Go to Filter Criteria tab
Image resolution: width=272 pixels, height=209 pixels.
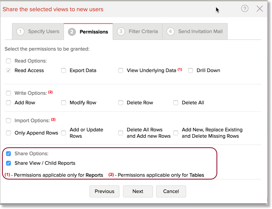(137, 31)
